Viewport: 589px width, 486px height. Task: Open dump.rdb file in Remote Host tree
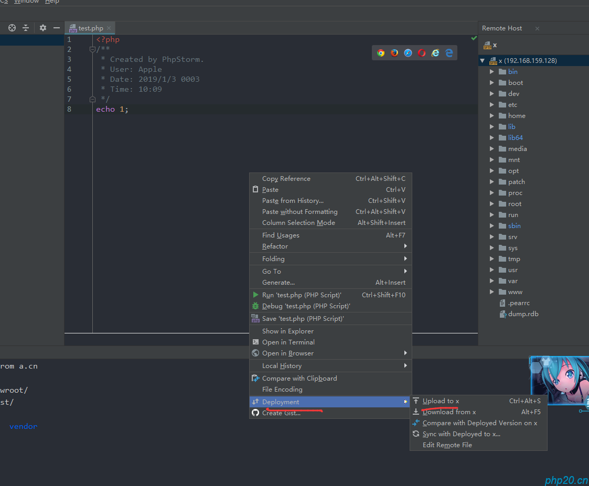523,314
